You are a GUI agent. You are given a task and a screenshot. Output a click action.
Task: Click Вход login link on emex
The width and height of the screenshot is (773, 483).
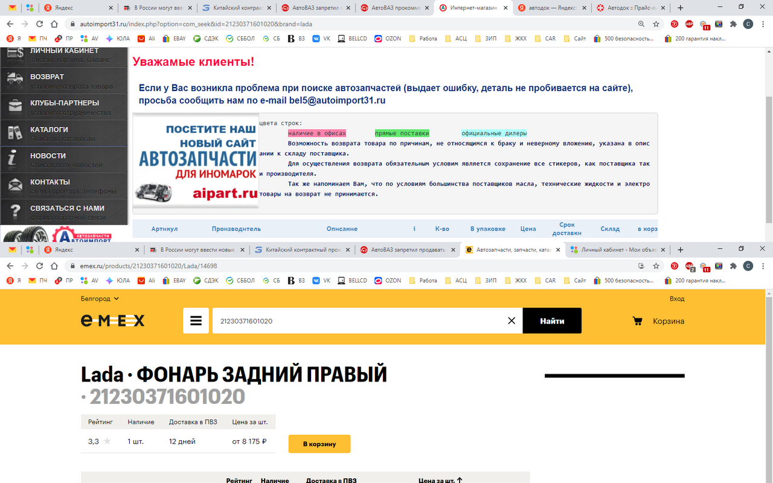[x=677, y=298]
